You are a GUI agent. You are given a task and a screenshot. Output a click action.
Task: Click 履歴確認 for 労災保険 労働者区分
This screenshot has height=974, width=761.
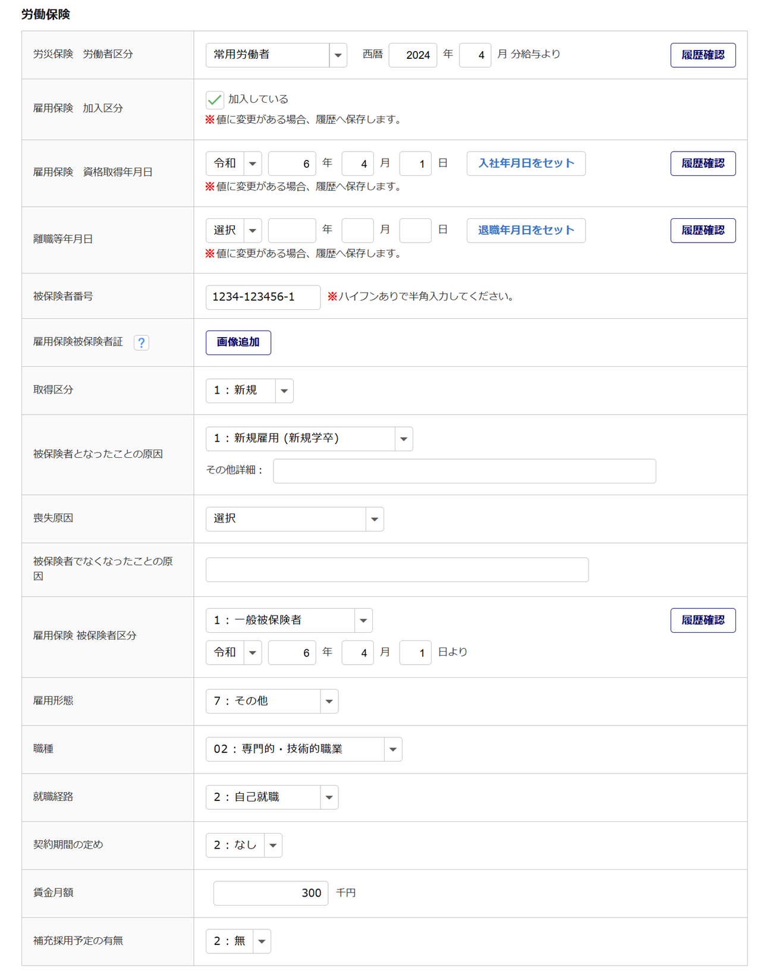click(x=702, y=55)
